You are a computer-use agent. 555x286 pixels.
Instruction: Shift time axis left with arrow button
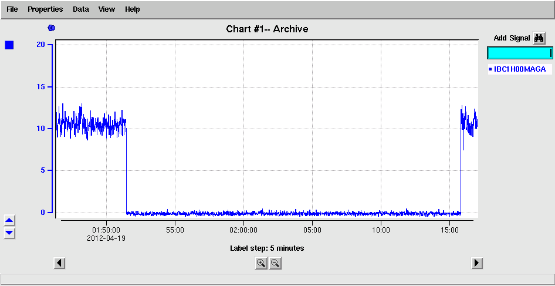coord(59,263)
